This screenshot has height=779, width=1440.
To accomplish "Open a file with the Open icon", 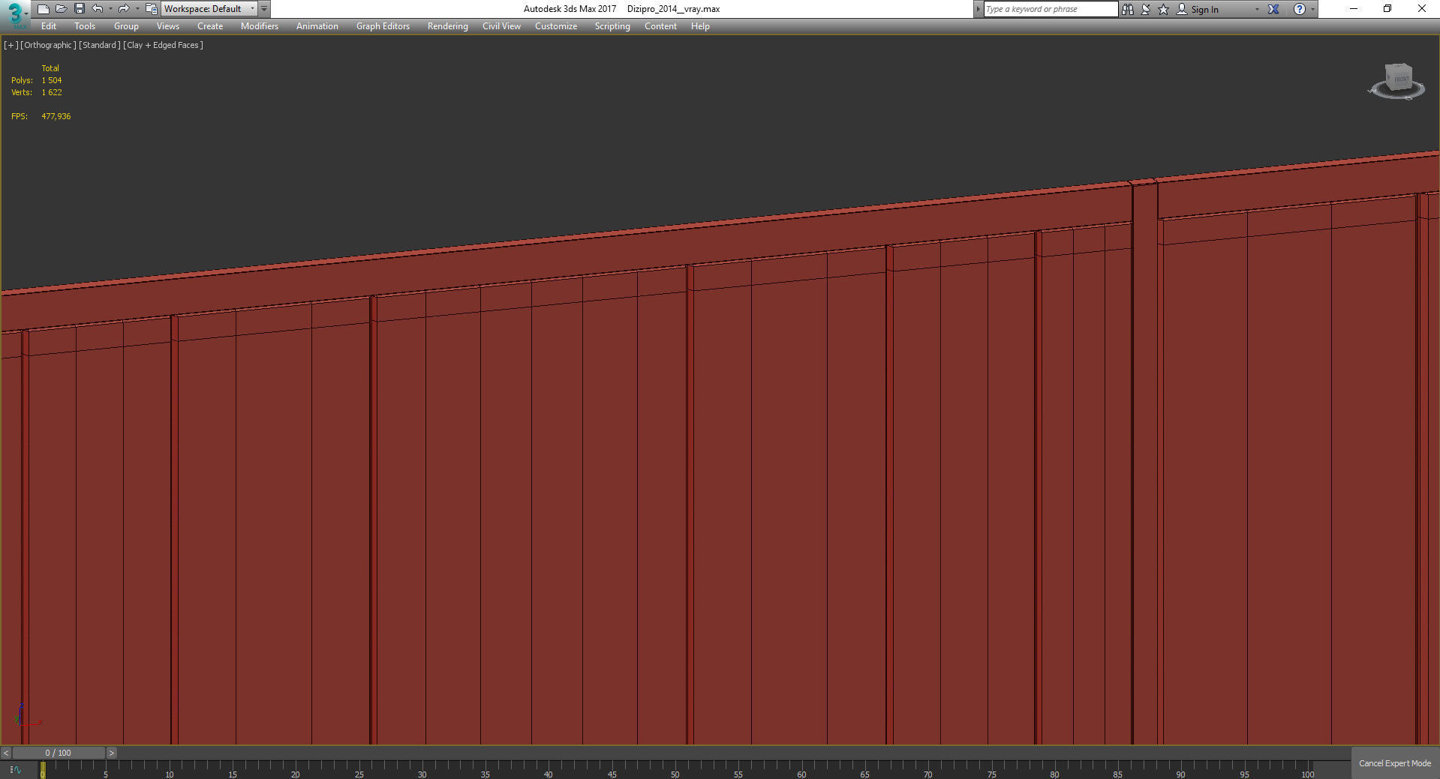I will click(62, 9).
